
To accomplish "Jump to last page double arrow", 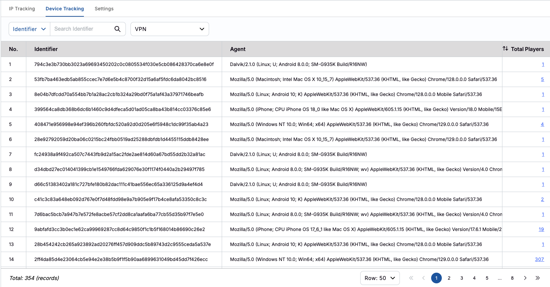I will pos(538,278).
